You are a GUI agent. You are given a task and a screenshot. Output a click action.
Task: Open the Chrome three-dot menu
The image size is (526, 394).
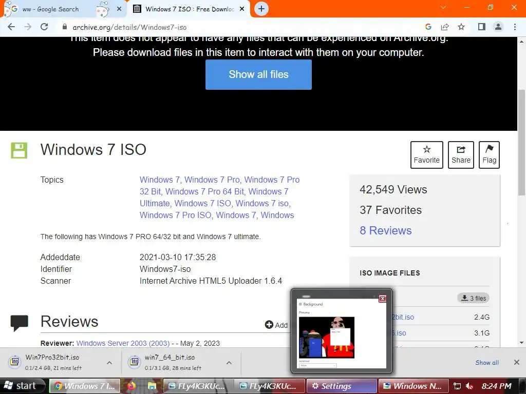515,27
